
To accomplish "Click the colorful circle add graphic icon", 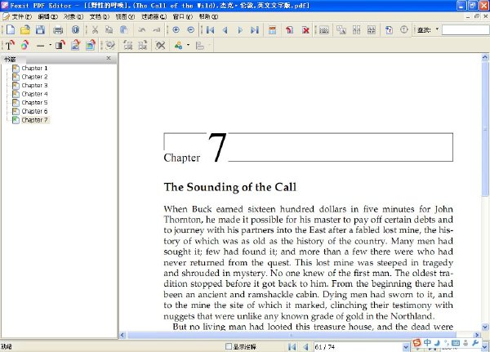I will point(24,46).
